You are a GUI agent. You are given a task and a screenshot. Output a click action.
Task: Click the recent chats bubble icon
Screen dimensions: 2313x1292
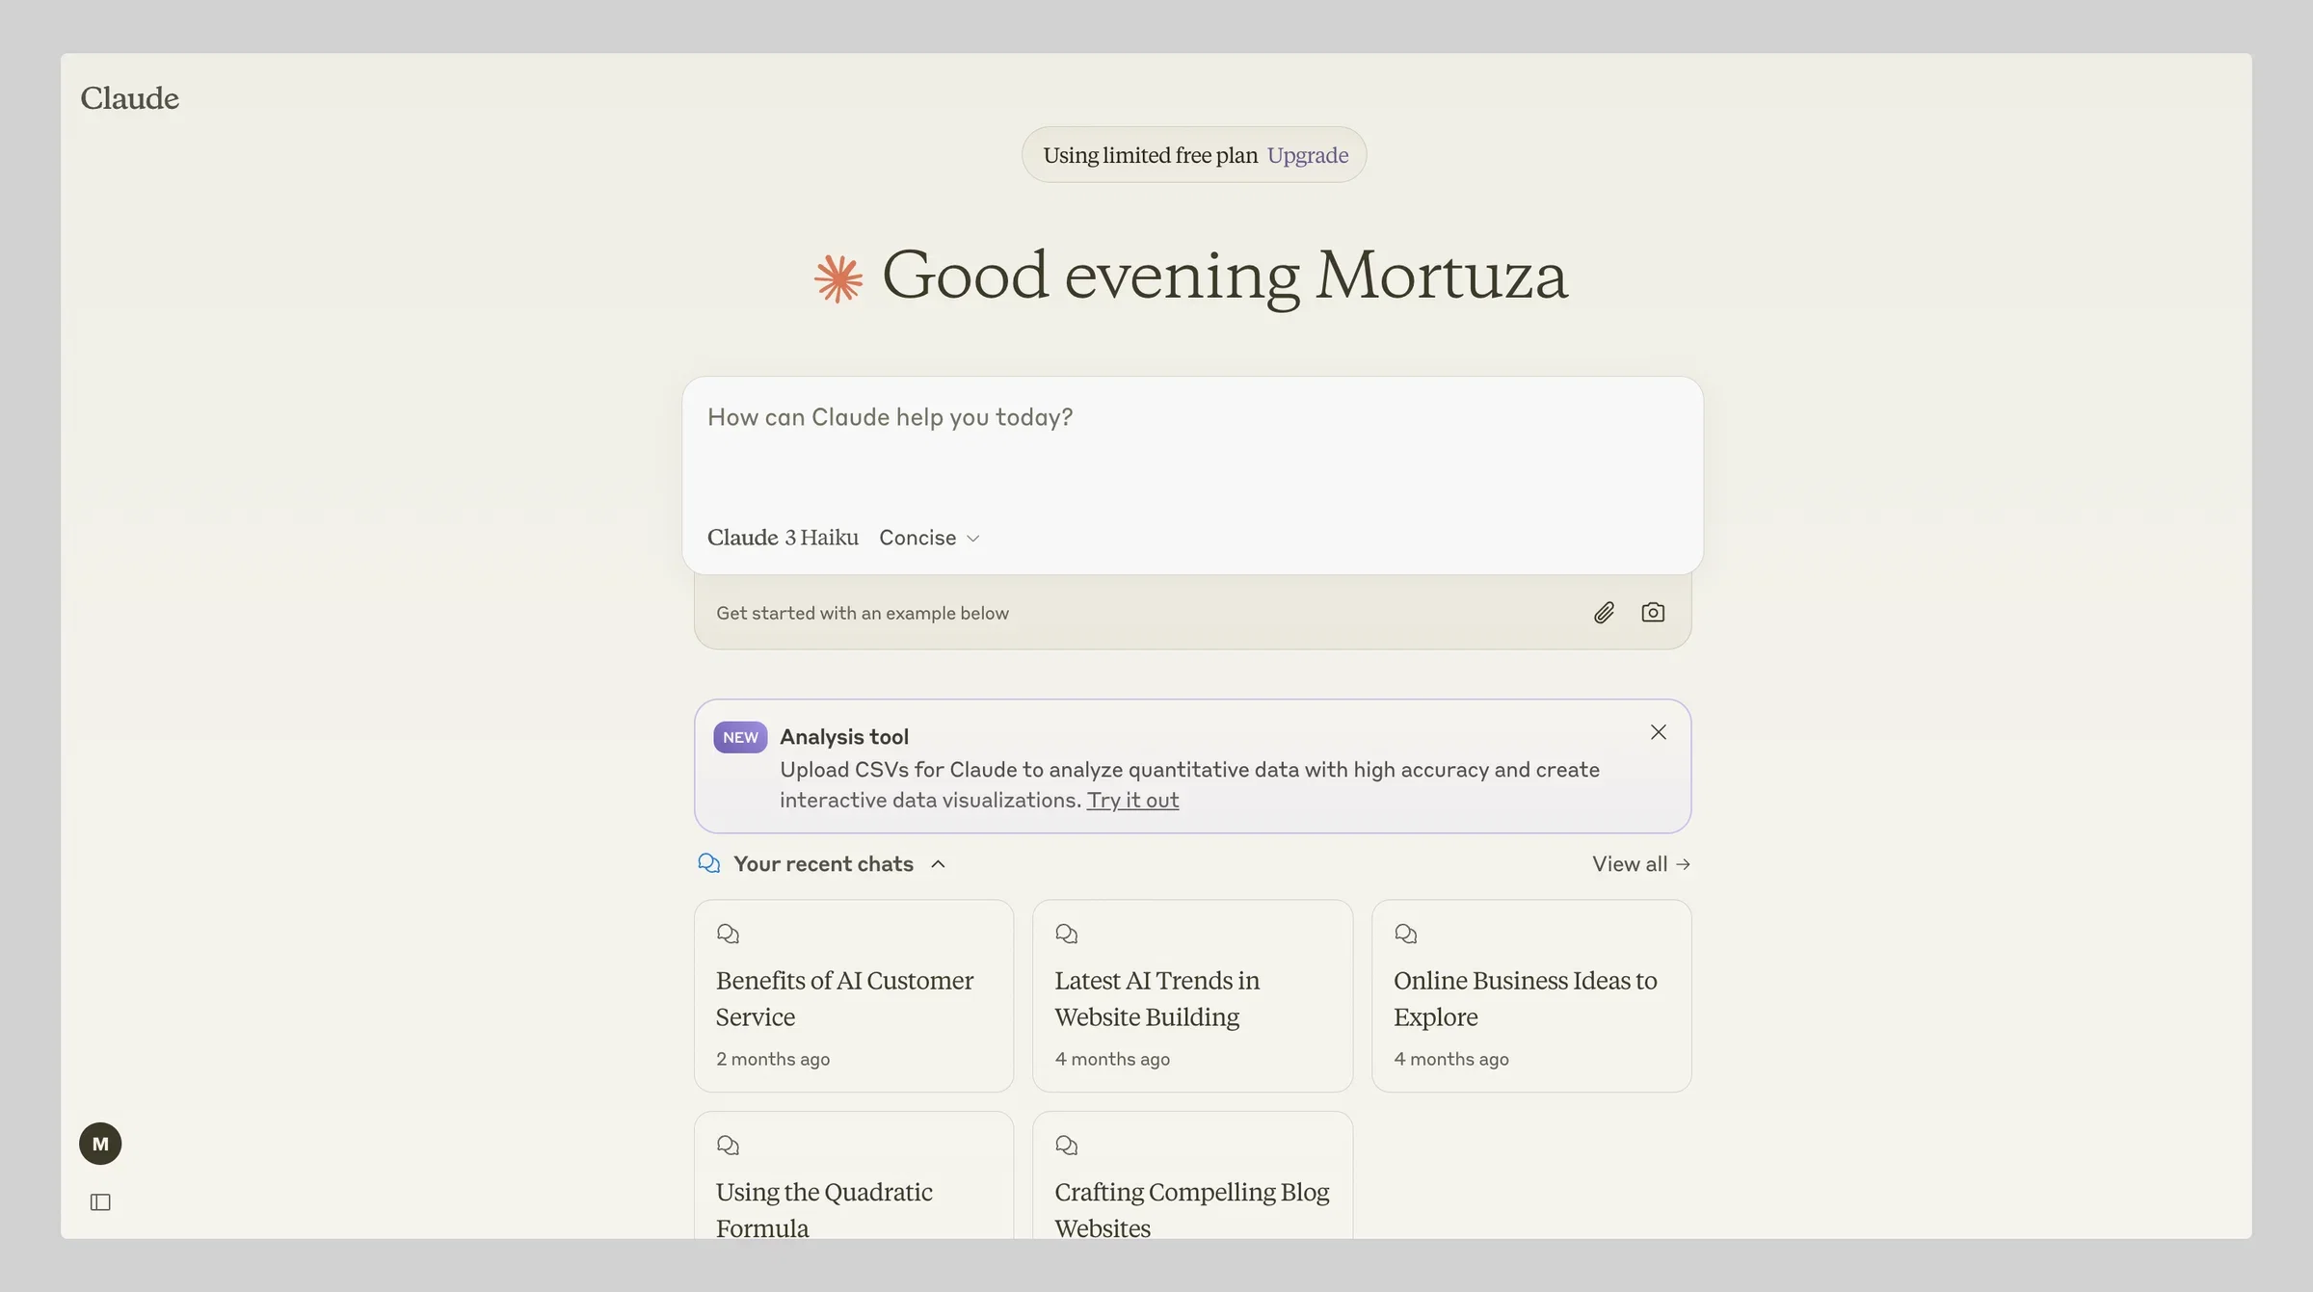click(709, 863)
